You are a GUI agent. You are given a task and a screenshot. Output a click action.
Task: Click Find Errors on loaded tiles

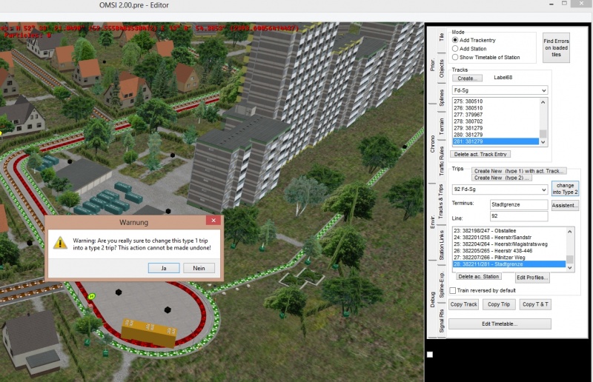tap(557, 47)
